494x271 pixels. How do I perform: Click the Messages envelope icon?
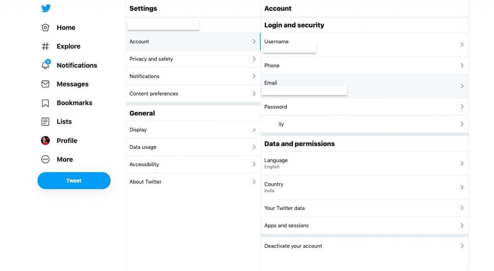click(x=46, y=84)
